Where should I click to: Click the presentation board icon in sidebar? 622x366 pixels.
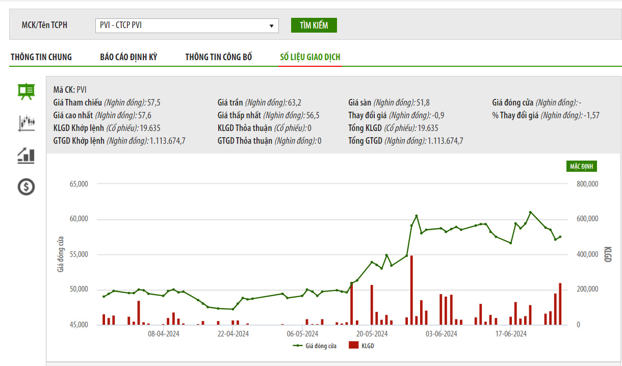click(x=26, y=91)
